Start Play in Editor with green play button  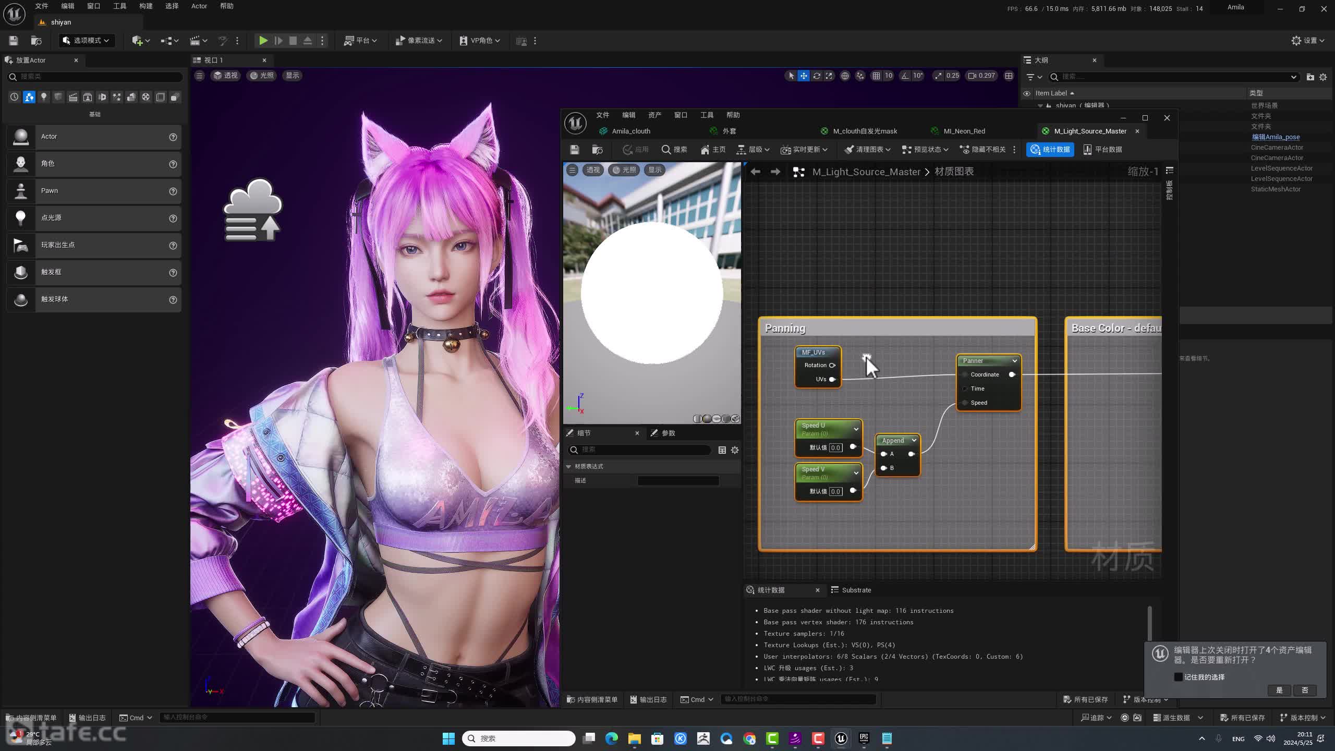tap(263, 41)
